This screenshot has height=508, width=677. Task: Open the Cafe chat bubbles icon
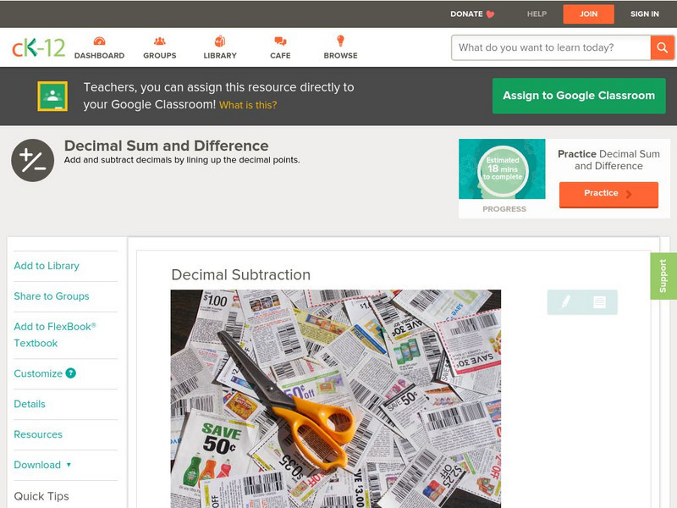coord(280,41)
